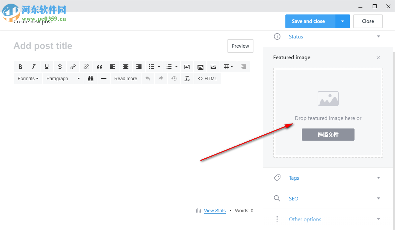Screen dimensions: 395x230
Task: Clear text formatting
Action: (x=187, y=79)
